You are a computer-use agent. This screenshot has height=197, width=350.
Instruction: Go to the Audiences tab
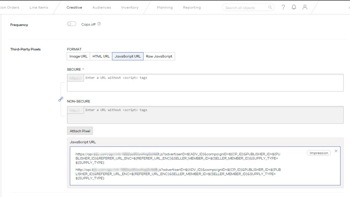coord(102,7)
